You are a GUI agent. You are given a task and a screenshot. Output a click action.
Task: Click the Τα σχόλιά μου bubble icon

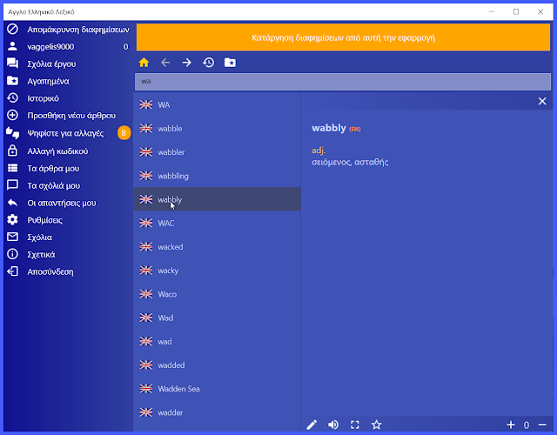tap(12, 185)
